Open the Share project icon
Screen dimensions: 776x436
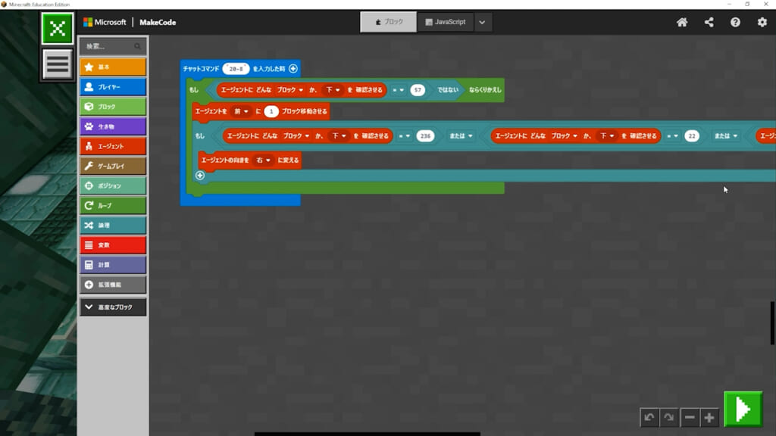pos(709,23)
